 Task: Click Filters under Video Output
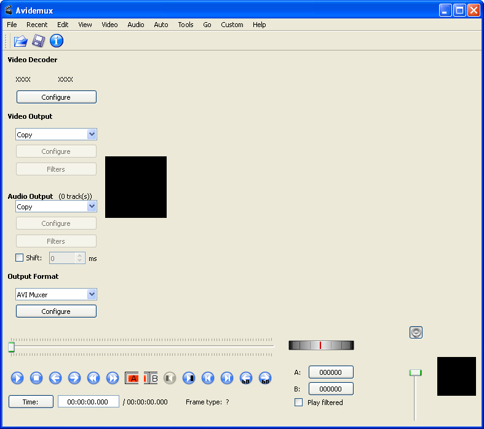coord(56,169)
